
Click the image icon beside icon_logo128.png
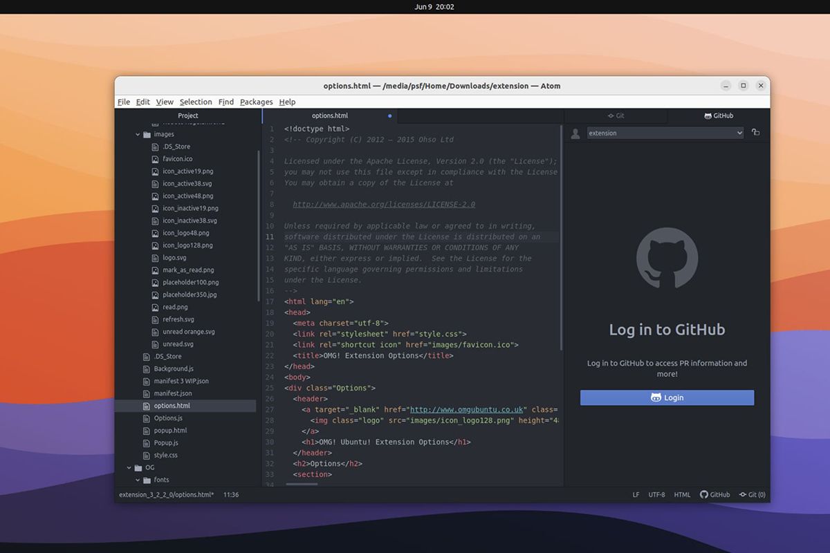coord(156,245)
